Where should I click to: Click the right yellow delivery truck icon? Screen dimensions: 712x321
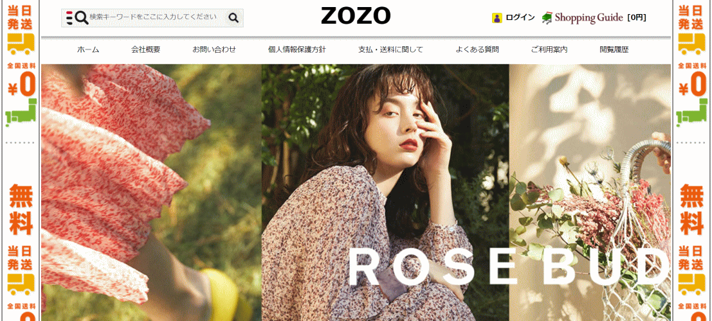(691, 44)
